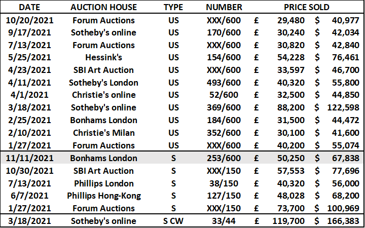The image size is (365, 228).
Task: Click the highlighted 11/11/2021 date cell
Action: pos(28,158)
